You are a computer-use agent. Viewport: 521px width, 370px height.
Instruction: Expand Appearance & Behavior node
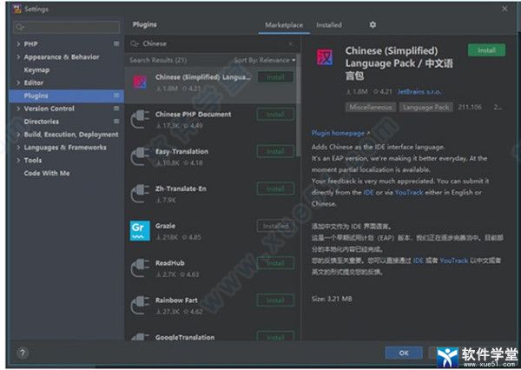[18, 56]
